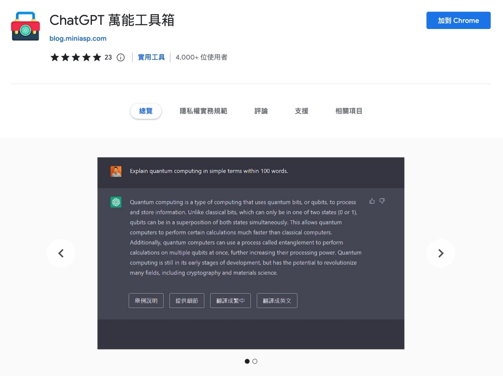This screenshot has height=376, width=503.
Task: Open the 支援 tab
Action: coord(302,111)
